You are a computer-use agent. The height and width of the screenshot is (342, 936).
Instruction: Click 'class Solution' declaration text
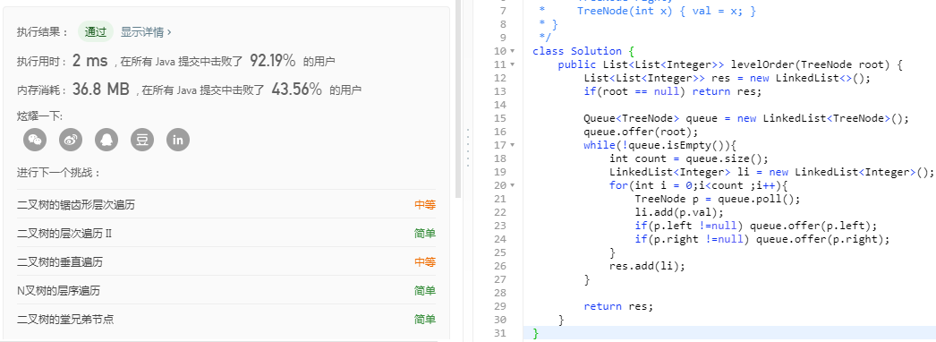577,51
